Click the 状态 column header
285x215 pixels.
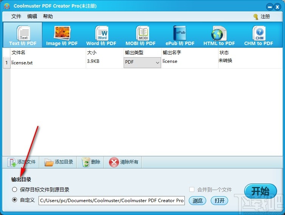(x=250, y=53)
